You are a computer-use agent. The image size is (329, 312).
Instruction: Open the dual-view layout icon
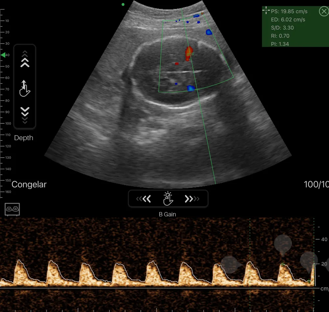pos(12,209)
